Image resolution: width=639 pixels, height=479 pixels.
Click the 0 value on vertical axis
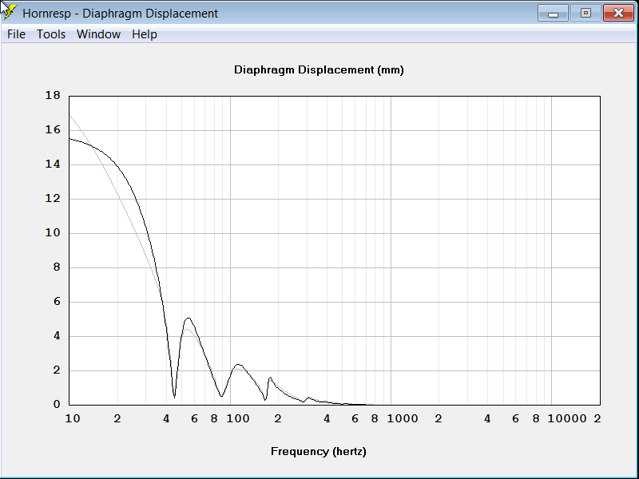57,404
